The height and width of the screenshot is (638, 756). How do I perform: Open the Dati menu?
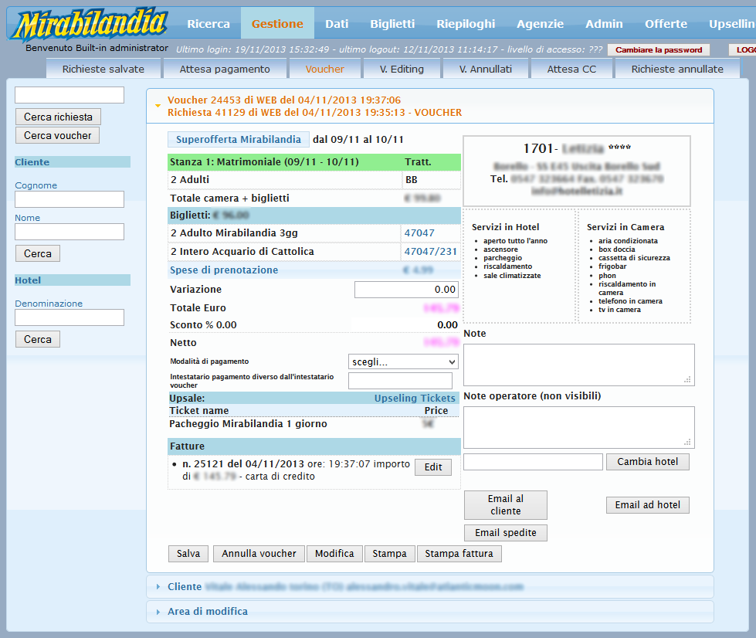pos(337,24)
